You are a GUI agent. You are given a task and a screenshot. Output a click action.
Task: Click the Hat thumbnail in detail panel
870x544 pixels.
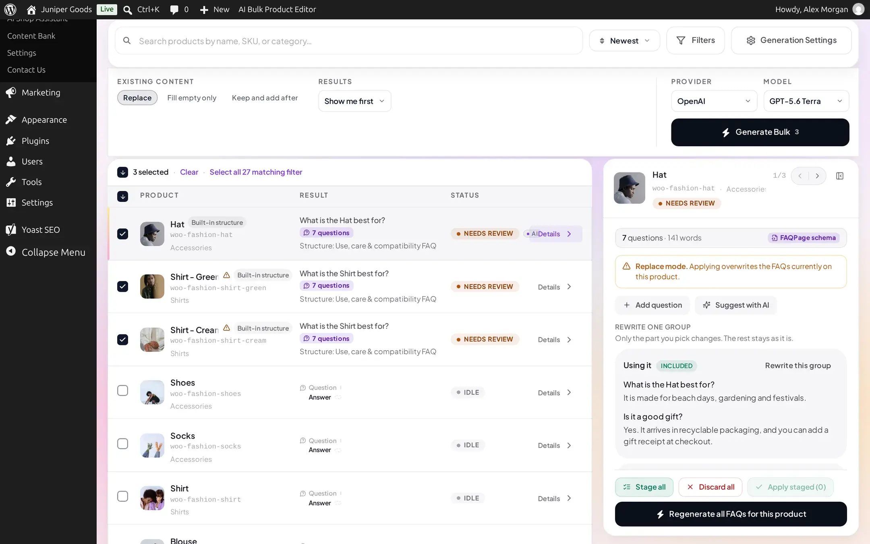[x=629, y=188]
